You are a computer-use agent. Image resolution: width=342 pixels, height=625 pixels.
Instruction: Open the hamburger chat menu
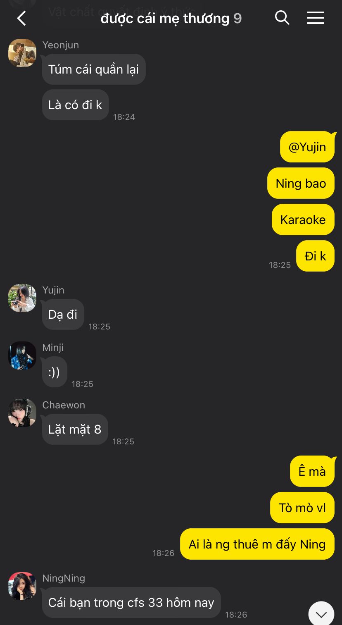point(316,18)
